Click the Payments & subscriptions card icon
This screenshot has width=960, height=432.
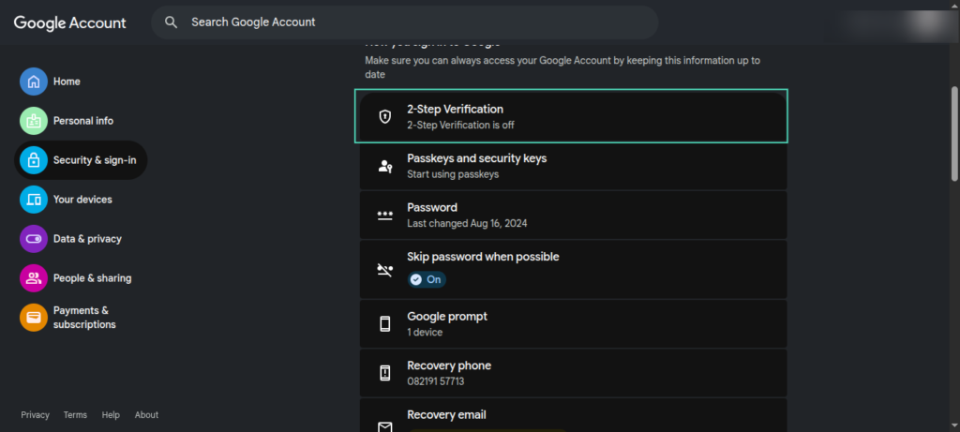pyautogui.click(x=34, y=318)
